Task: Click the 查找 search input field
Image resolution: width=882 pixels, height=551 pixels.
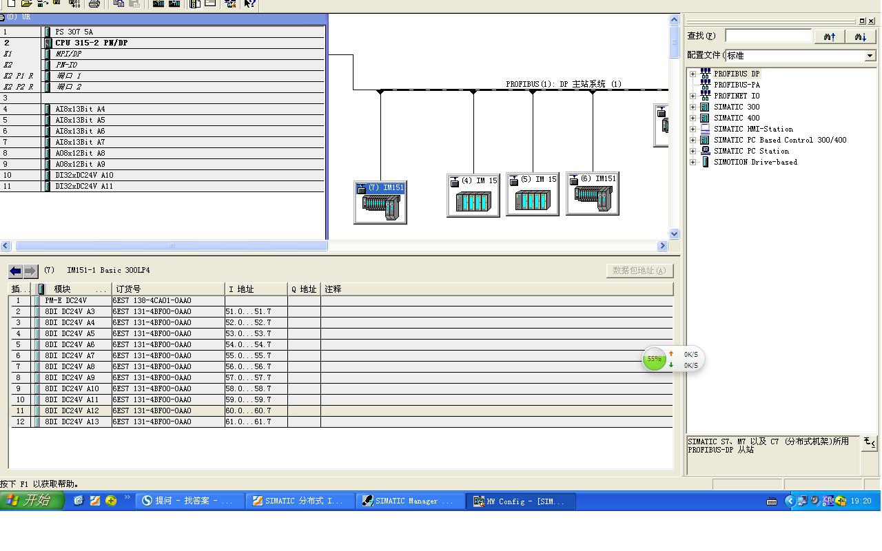Action: (x=768, y=36)
